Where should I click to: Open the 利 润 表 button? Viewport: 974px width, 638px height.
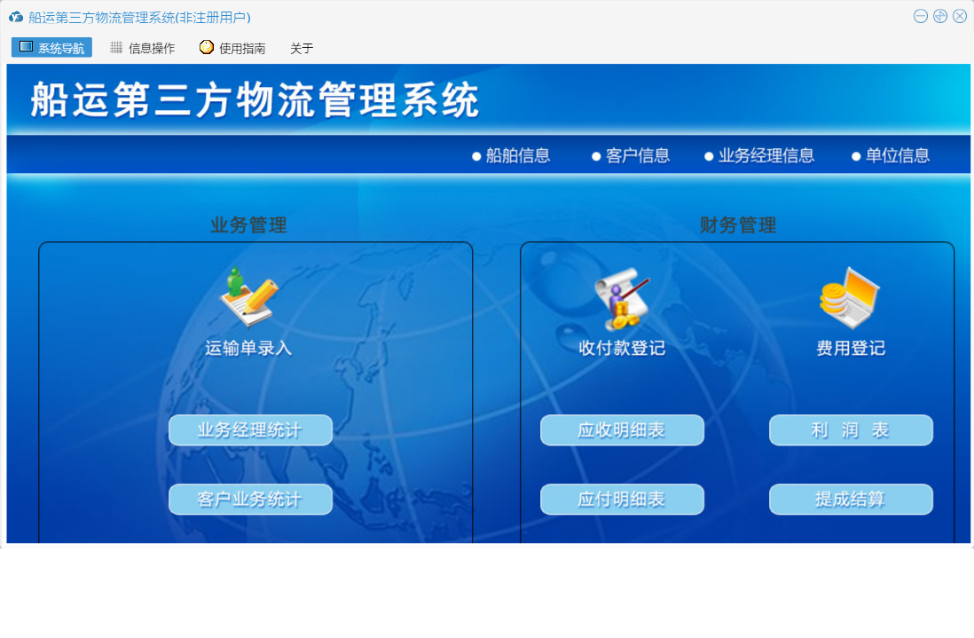[851, 429]
